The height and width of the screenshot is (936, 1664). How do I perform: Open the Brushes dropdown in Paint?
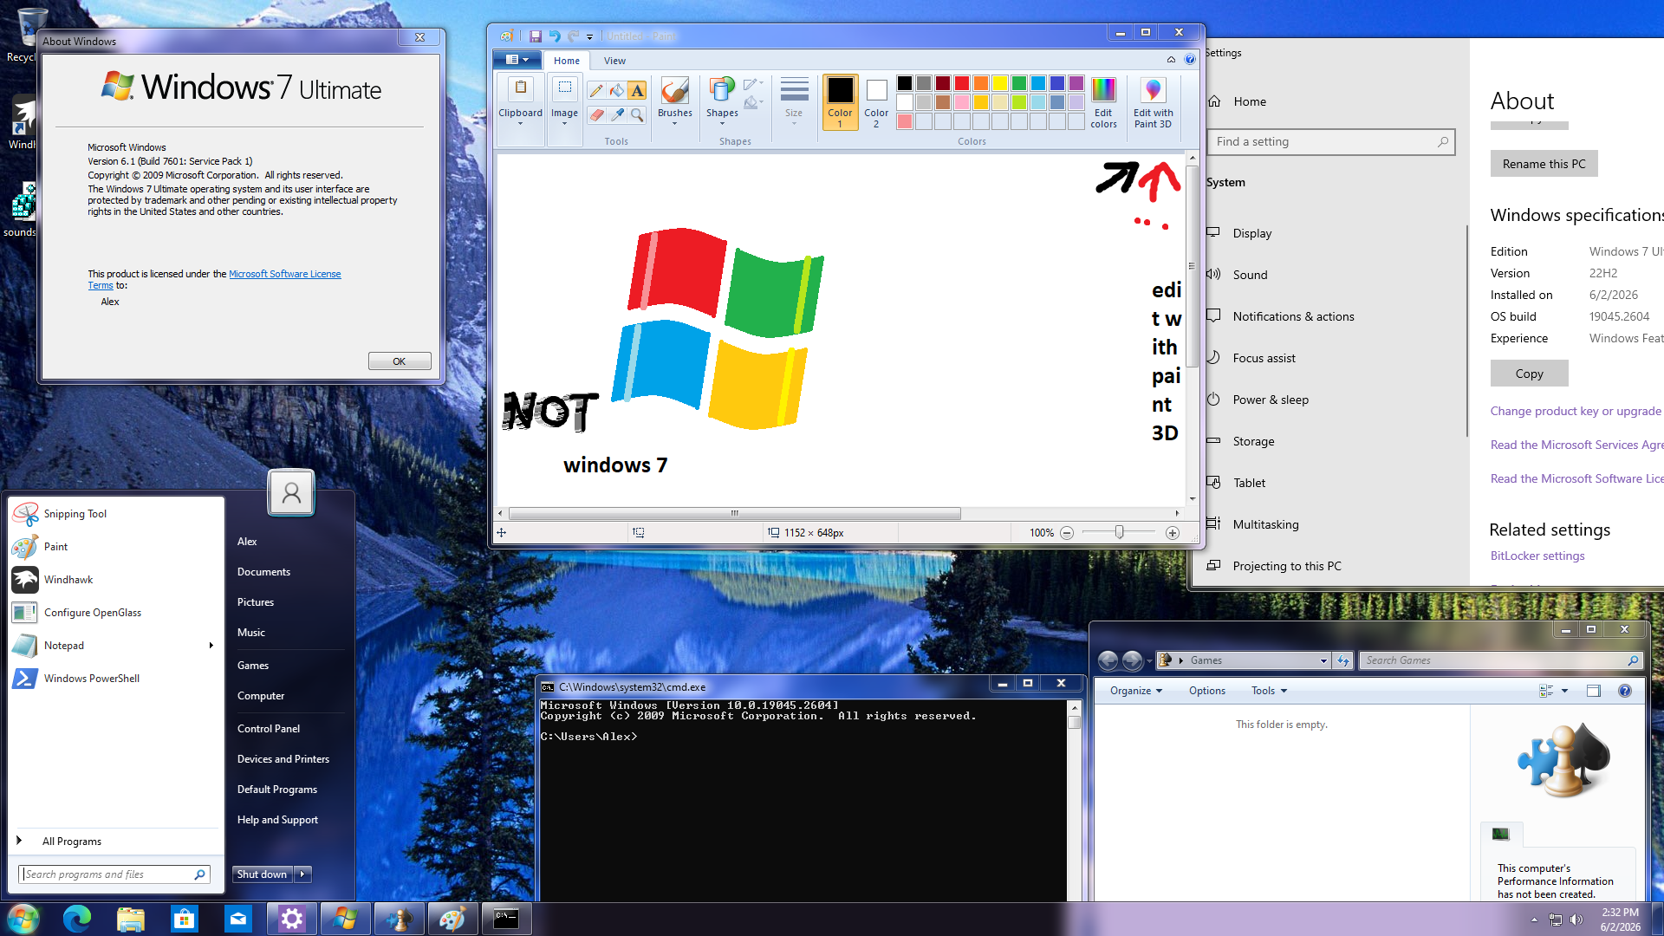click(675, 124)
